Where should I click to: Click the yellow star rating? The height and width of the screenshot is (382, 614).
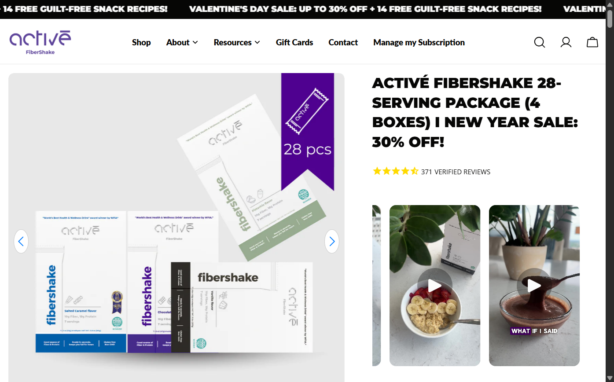[395, 171]
